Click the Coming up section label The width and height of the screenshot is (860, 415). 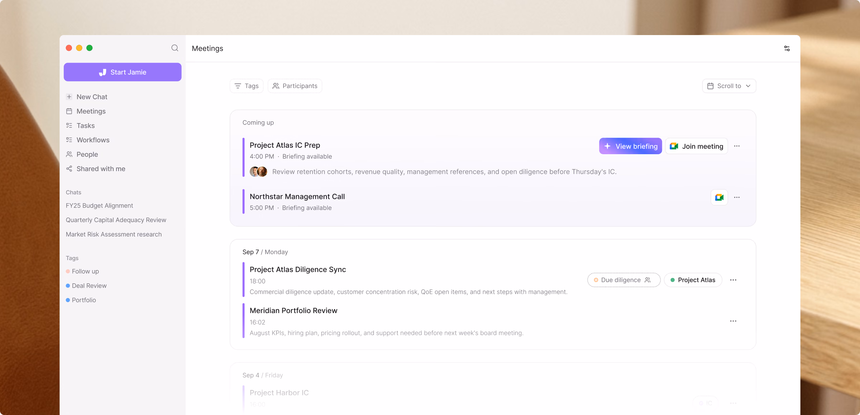[x=258, y=122]
